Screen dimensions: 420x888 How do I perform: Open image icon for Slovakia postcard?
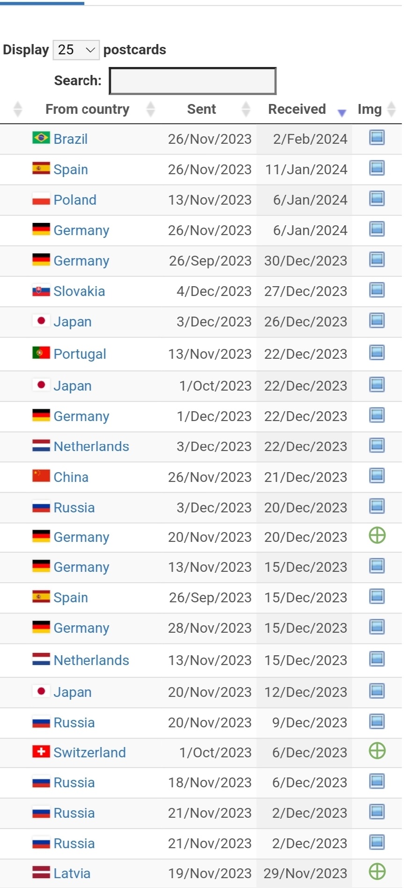377,290
